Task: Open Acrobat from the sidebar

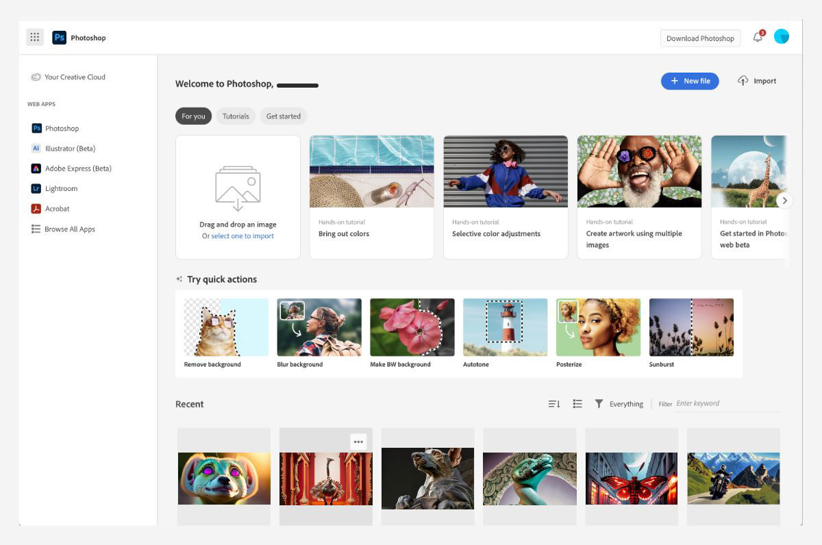Action: [58, 208]
